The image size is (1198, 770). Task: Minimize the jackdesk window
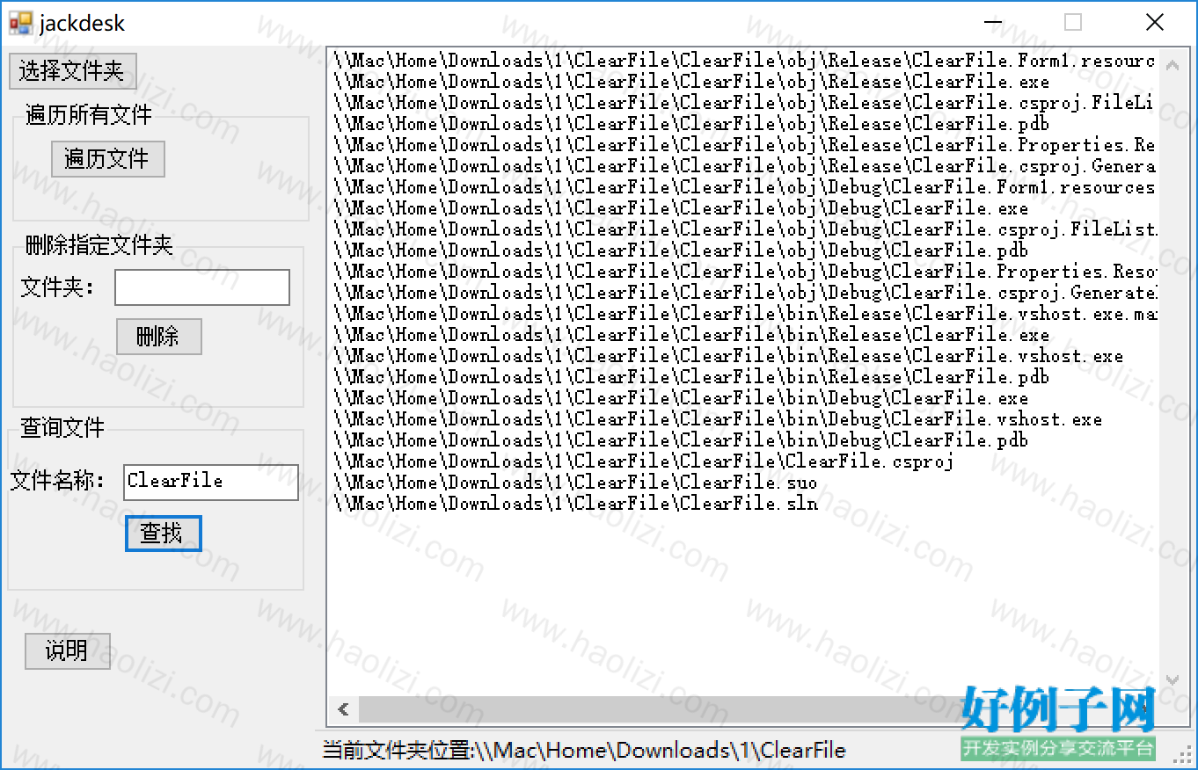(x=994, y=23)
